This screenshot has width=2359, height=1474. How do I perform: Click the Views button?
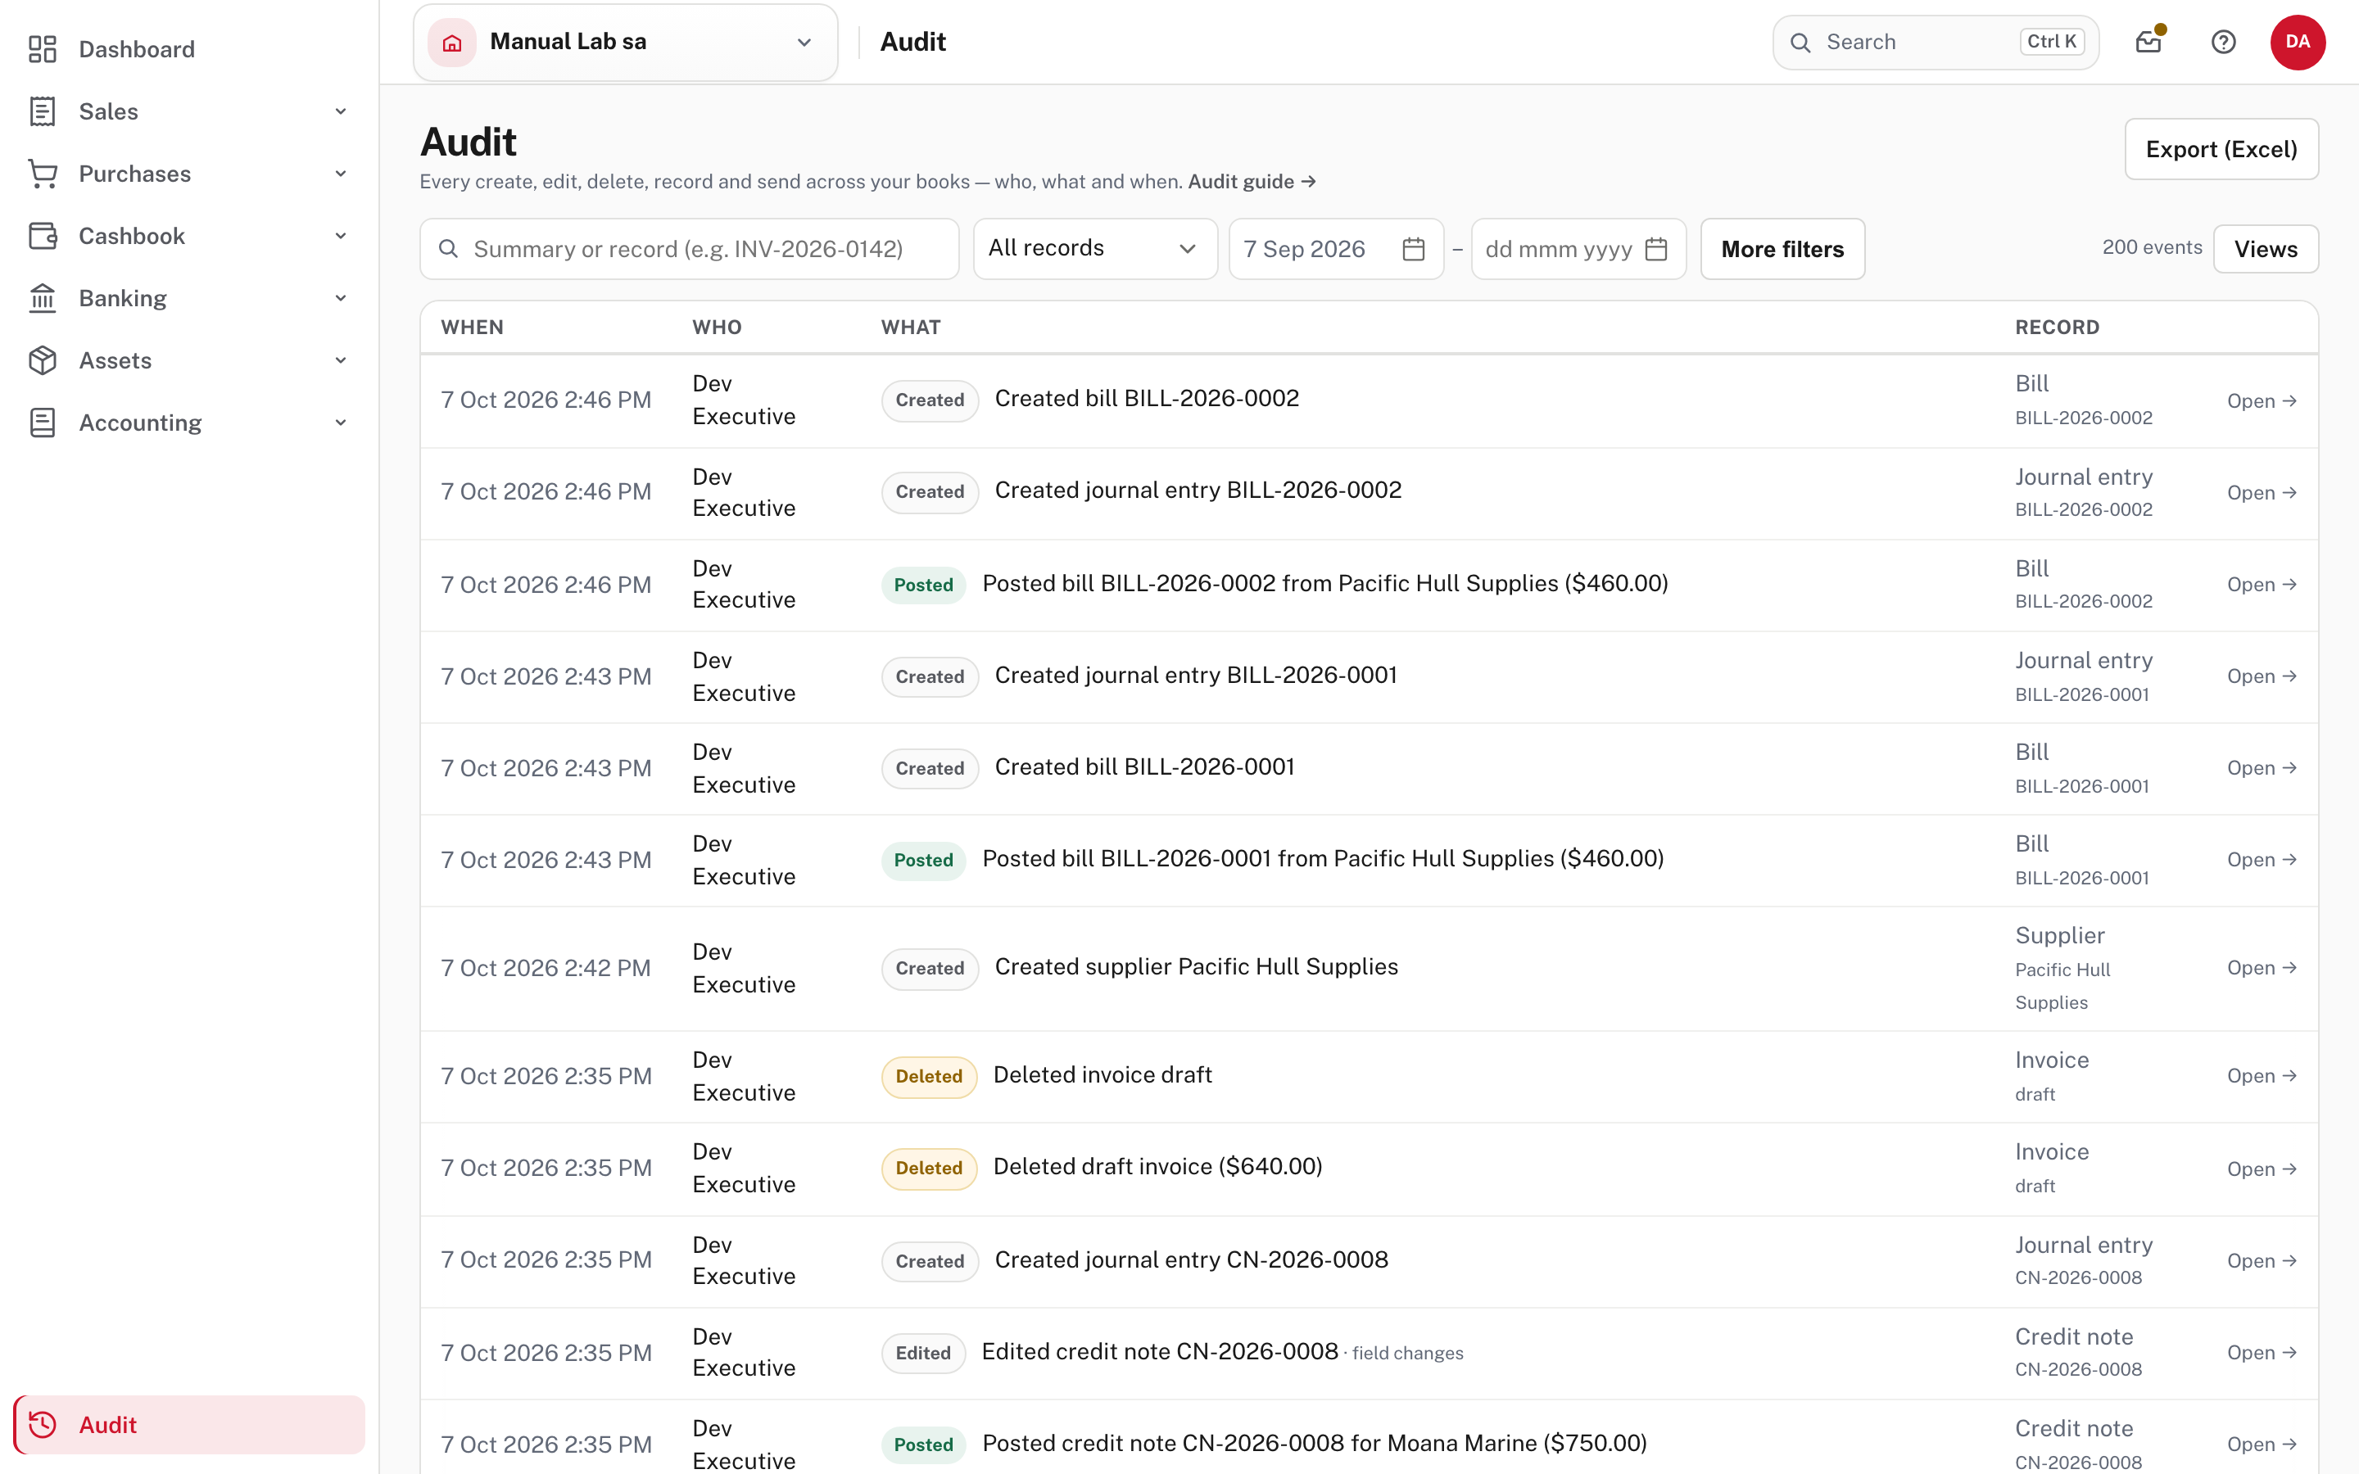pos(2266,249)
